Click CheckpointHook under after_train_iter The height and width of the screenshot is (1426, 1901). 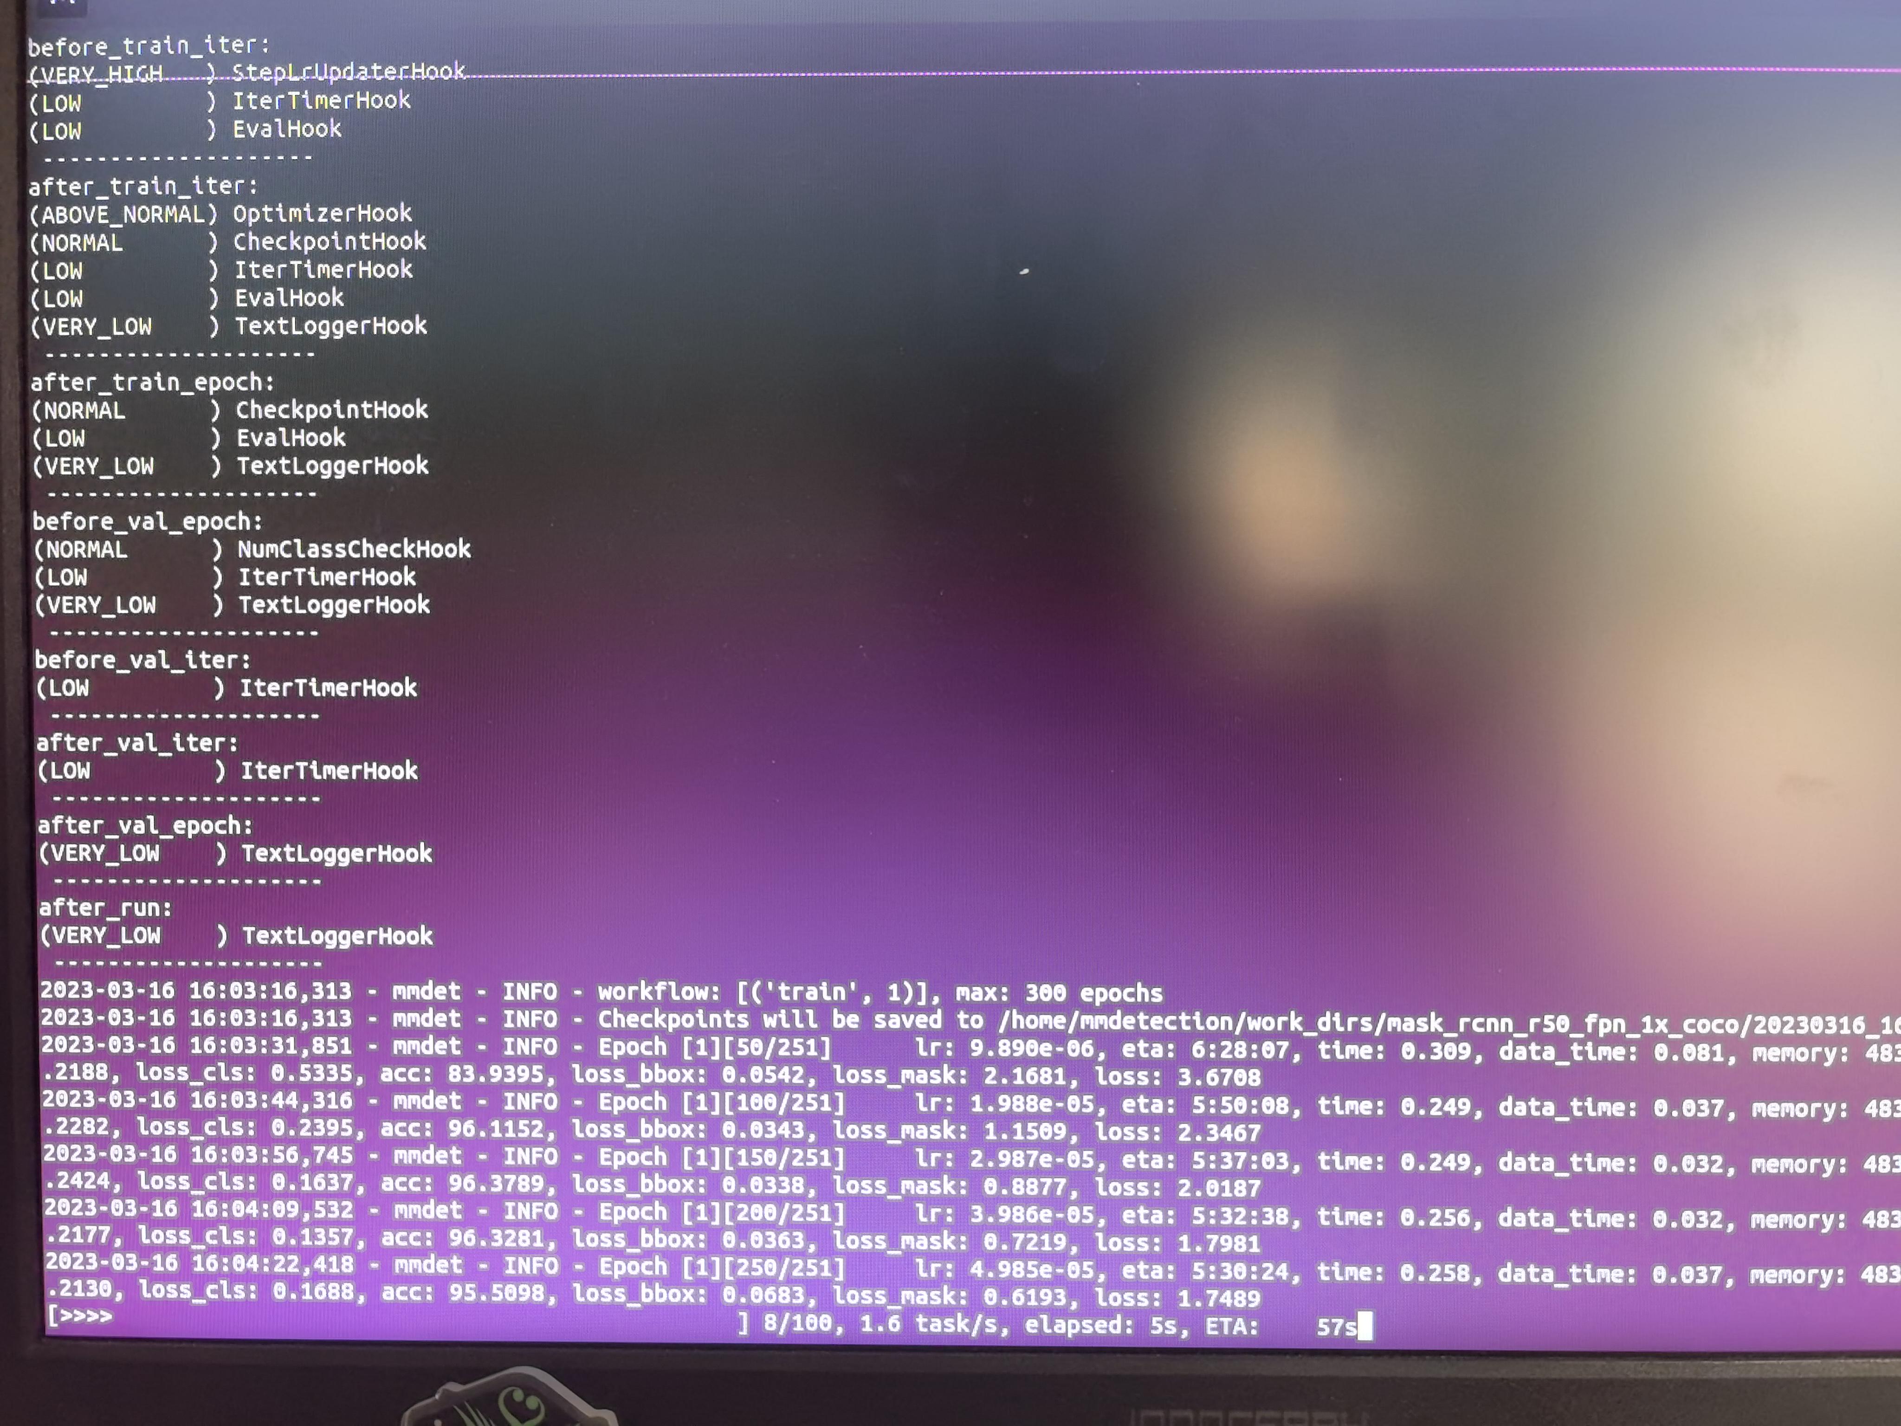click(x=330, y=241)
